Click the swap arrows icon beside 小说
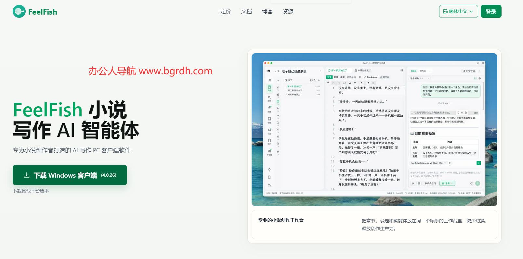The height and width of the screenshot is (259, 523). 269,71
